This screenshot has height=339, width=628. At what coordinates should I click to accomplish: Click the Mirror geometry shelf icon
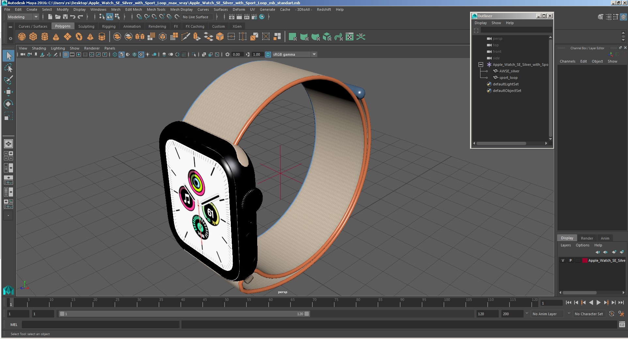tap(140, 37)
